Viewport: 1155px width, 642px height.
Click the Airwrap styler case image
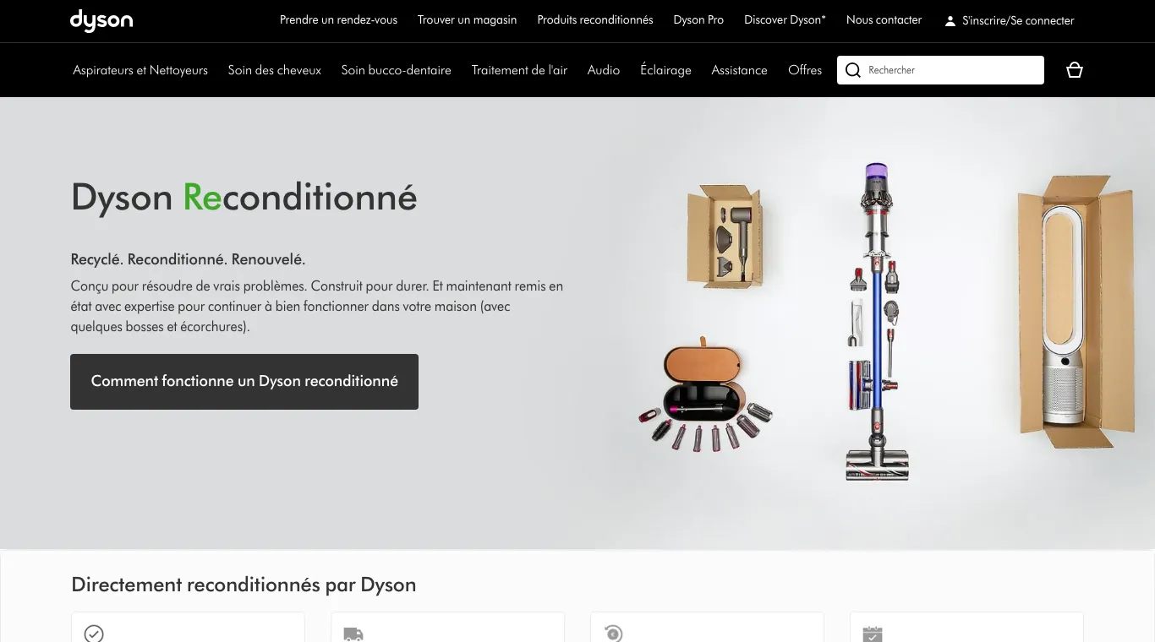[706, 394]
